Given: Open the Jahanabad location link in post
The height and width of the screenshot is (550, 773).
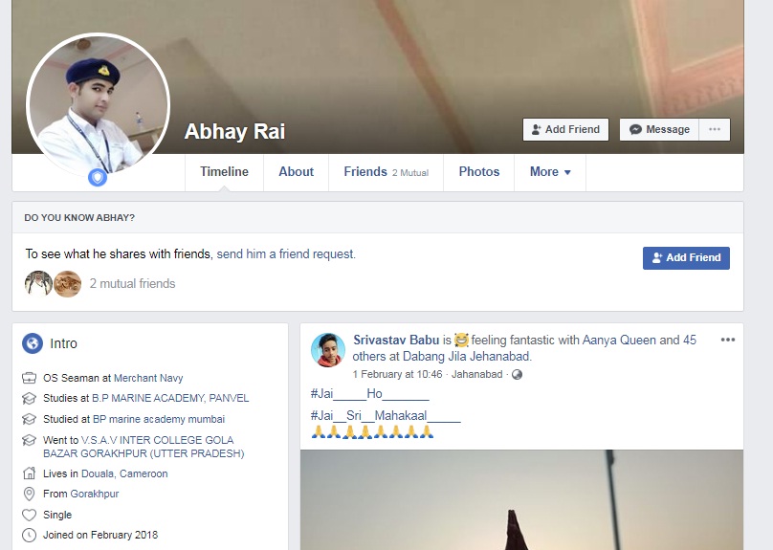Looking at the screenshot, I should 476,375.
